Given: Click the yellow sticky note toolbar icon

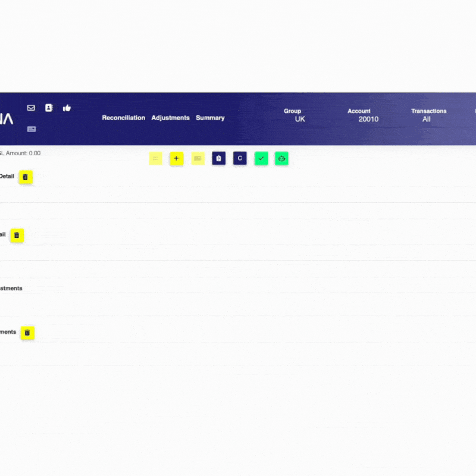Looking at the screenshot, I should click(155, 158).
